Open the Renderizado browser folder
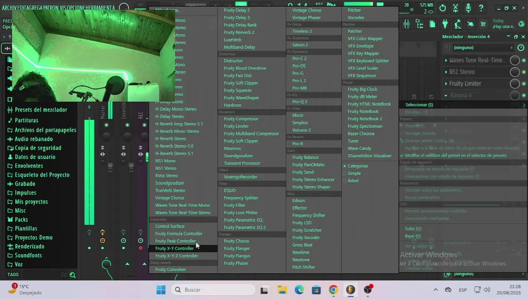This screenshot has width=528, height=299. (26, 247)
